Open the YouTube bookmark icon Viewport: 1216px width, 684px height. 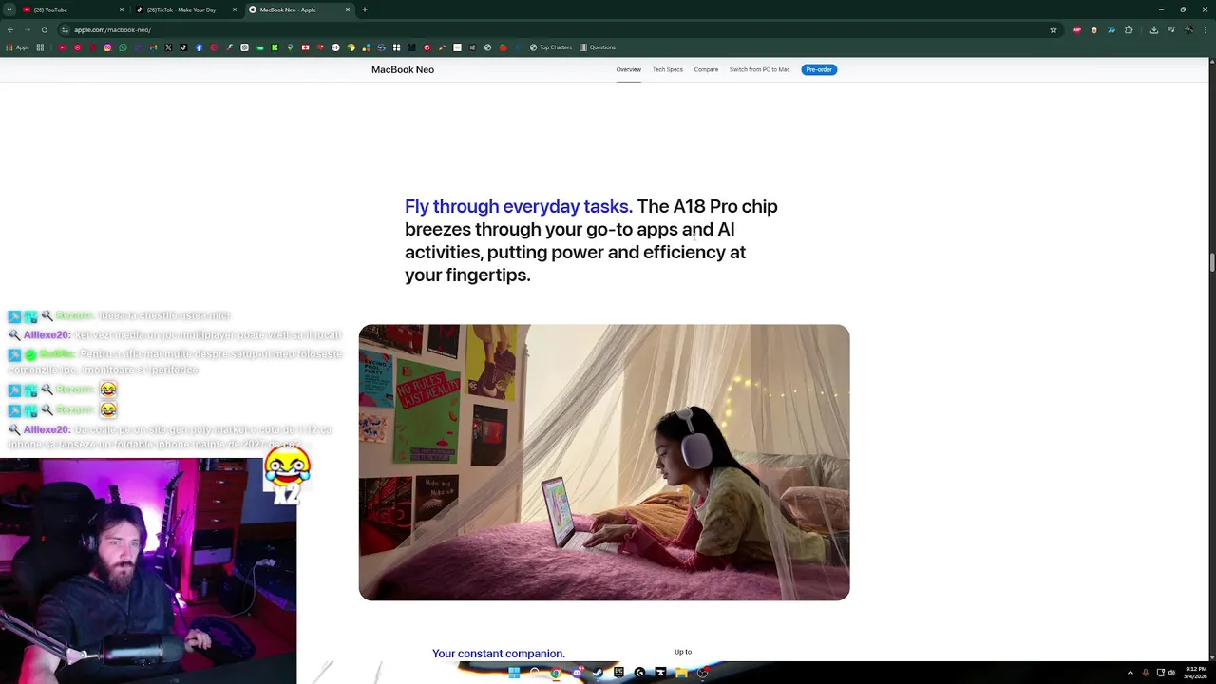pyautogui.click(x=62, y=47)
